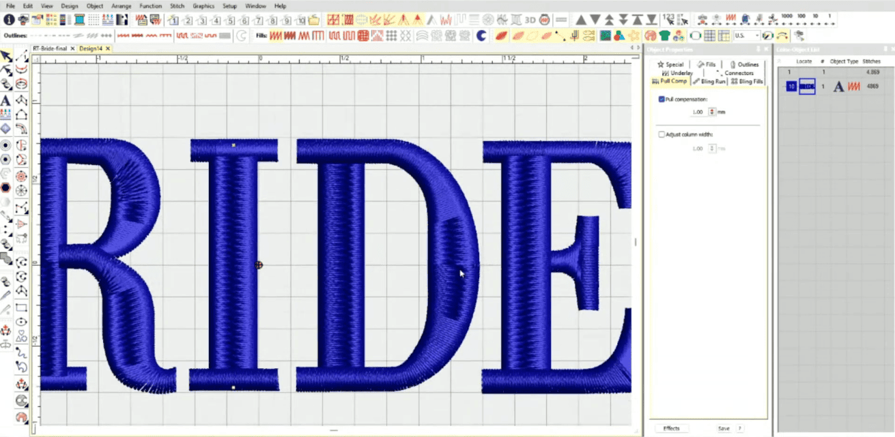Click the solid up triangle move icon
The image size is (895, 437).
580,20
